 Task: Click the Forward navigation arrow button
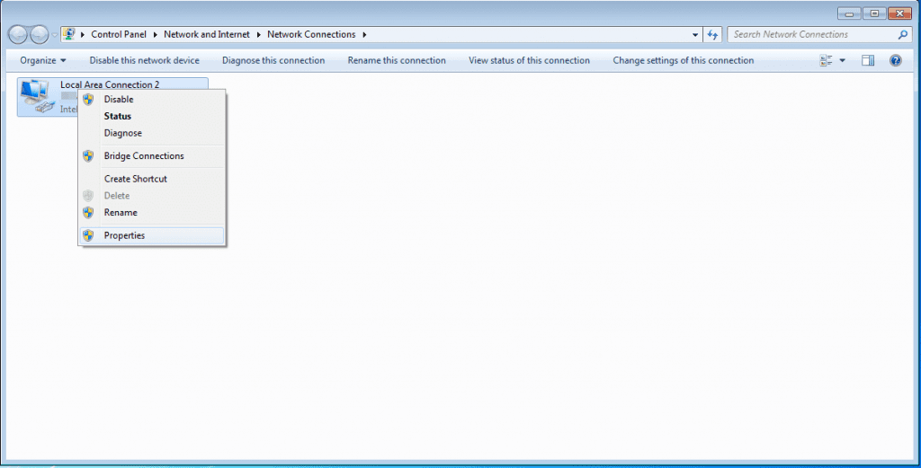pos(39,35)
